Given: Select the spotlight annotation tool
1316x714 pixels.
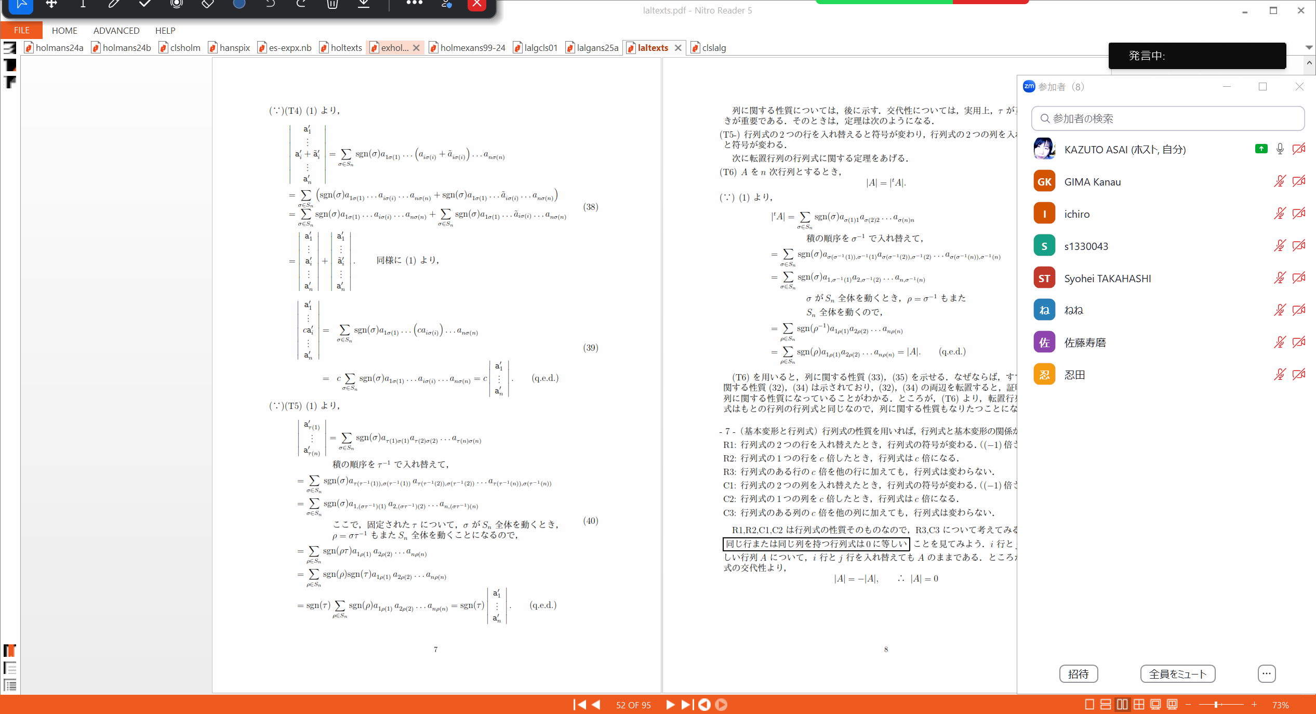Looking at the screenshot, I should pos(177,4).
